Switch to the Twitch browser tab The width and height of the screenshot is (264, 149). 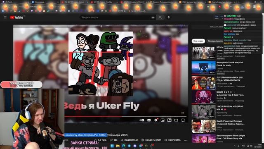[x=16, y=2]
